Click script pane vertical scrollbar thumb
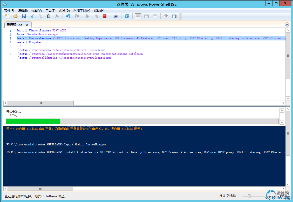The height and width of the screenshot is (202, 293). pos(288,56)
